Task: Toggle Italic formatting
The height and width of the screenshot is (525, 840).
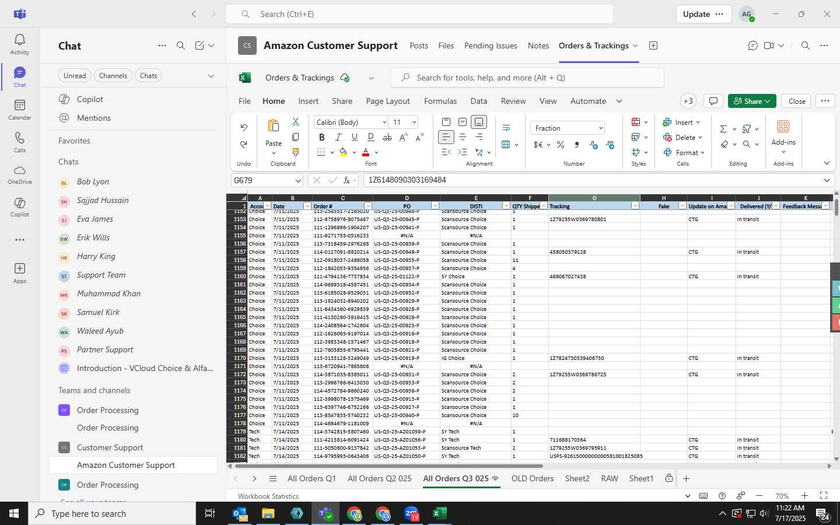Action: click(x=338, y=137)
